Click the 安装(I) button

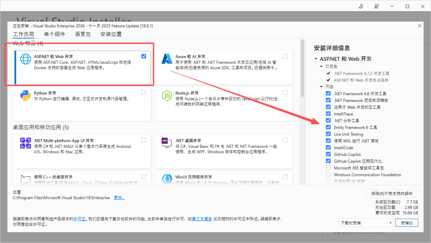coord(406,222)
